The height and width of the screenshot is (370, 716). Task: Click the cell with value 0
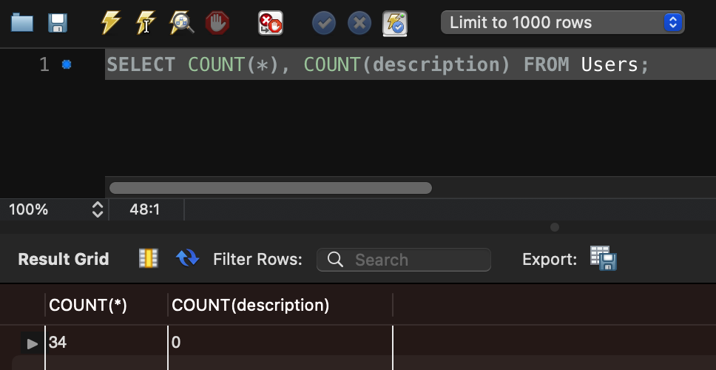click(x=280, y=342)
